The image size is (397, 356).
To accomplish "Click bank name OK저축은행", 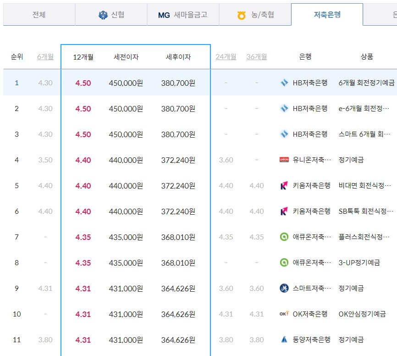I will (310, 314).
